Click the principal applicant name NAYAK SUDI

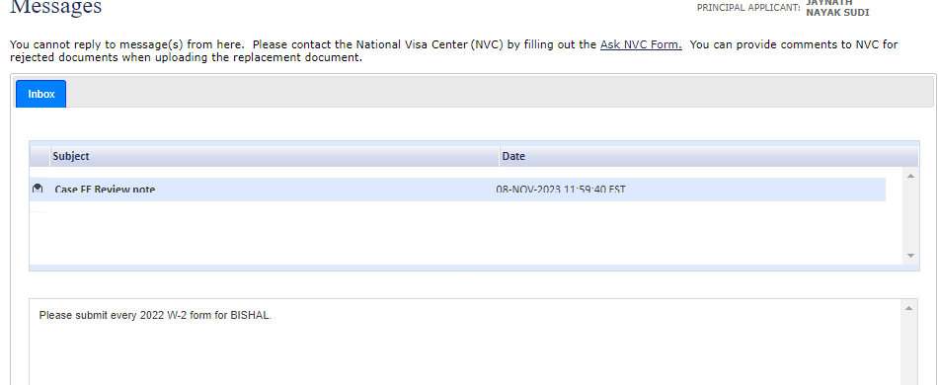tap(837, 13)
